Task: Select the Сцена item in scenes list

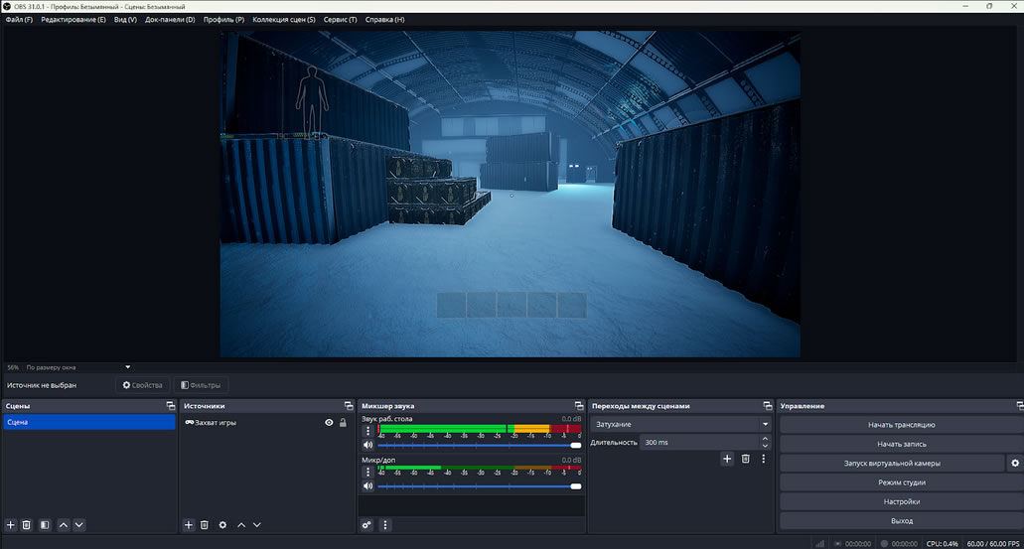Action: pos(89,422)
